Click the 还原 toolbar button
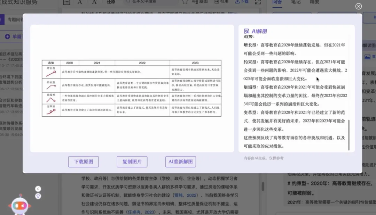This screenshot has height=215, width=376. [111, 2]
